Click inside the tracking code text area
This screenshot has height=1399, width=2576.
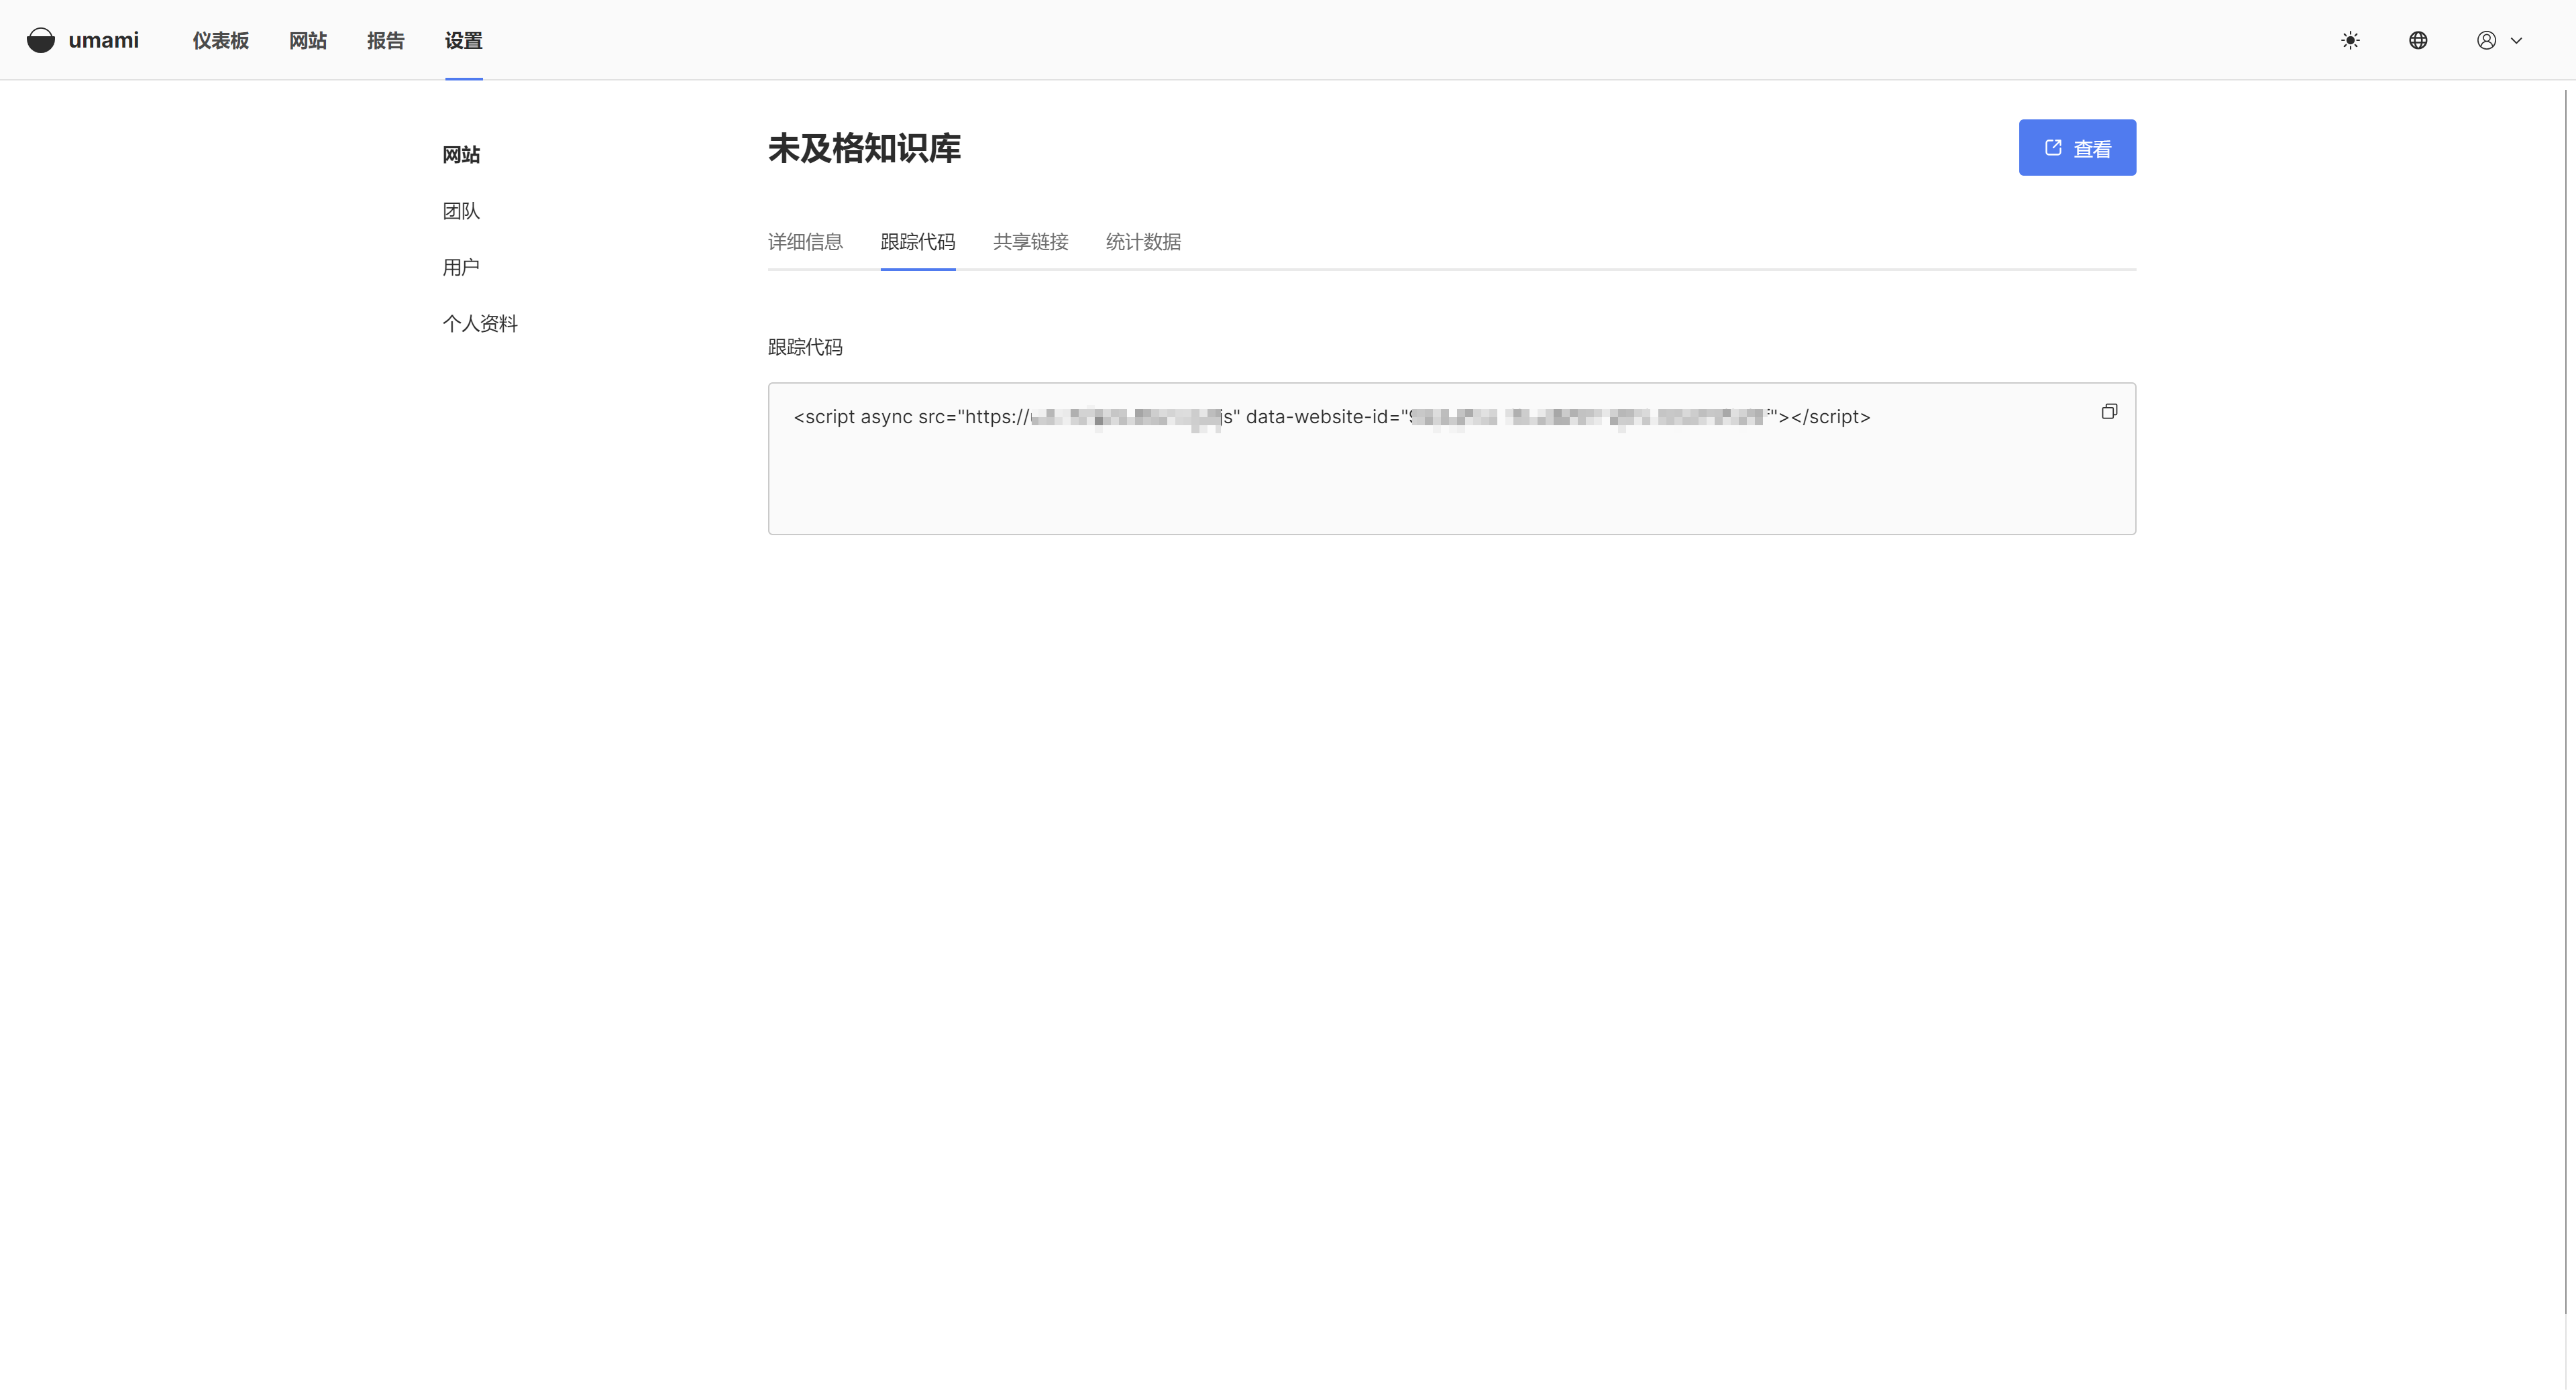[1400, 480]
